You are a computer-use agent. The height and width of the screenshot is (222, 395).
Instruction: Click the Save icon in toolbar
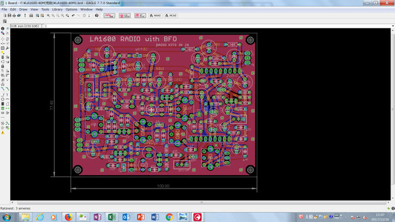(x=9, y=16)
